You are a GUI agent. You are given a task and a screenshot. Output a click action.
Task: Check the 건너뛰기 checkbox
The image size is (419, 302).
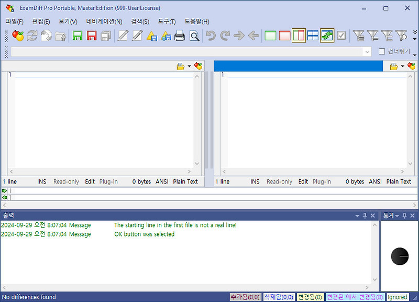pos(382,51)
